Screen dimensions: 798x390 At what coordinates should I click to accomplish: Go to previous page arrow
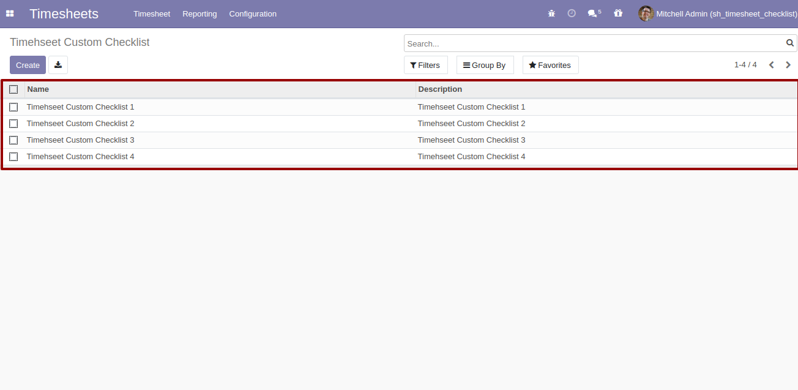point(772,65)
